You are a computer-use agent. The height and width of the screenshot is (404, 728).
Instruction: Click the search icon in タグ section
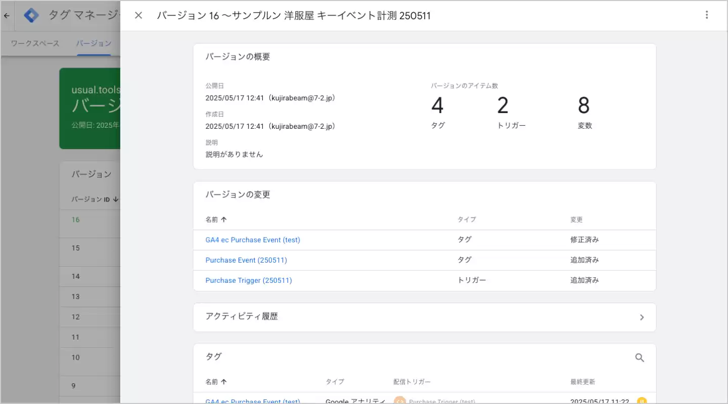tap(640, 358)
